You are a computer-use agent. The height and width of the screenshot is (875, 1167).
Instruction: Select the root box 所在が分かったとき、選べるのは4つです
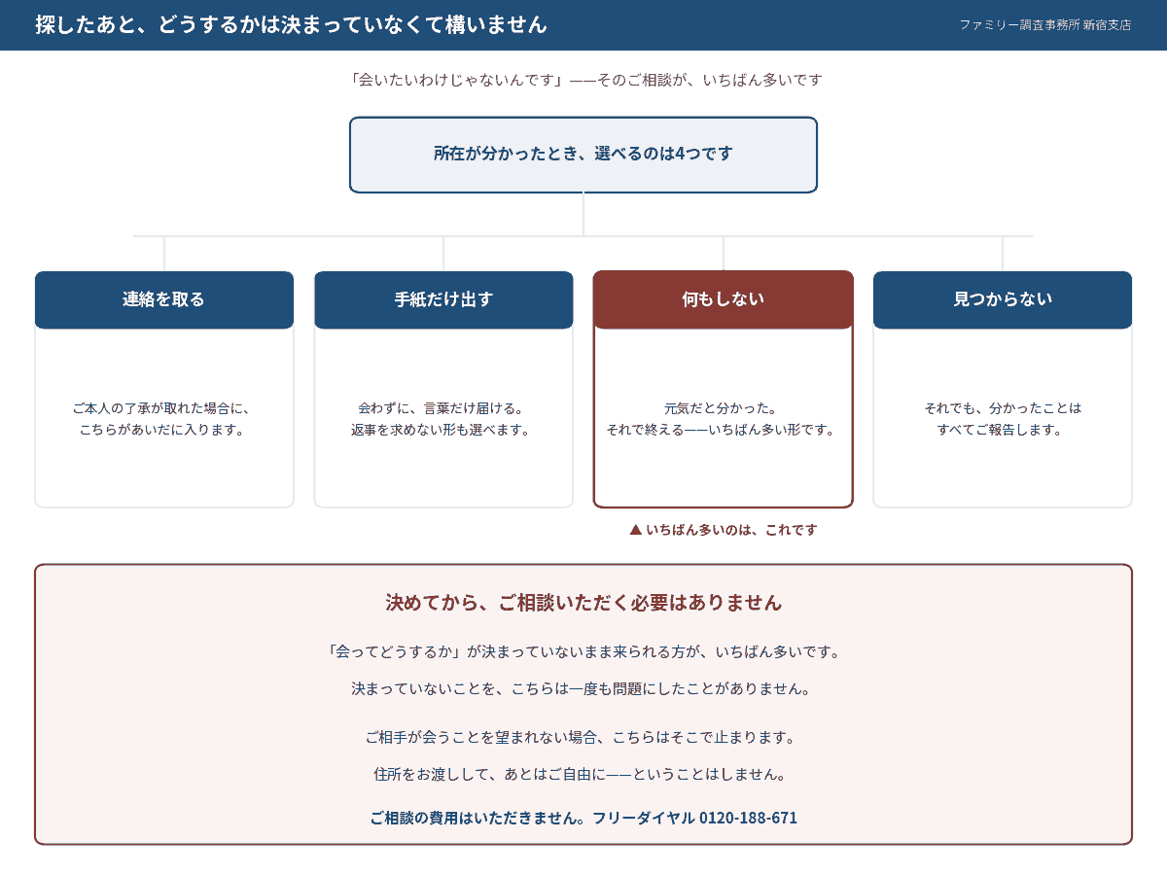(583, 155)
